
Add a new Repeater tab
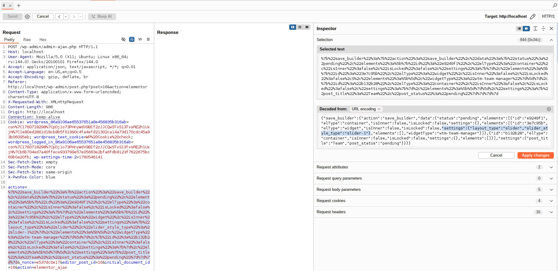(19, 5)
